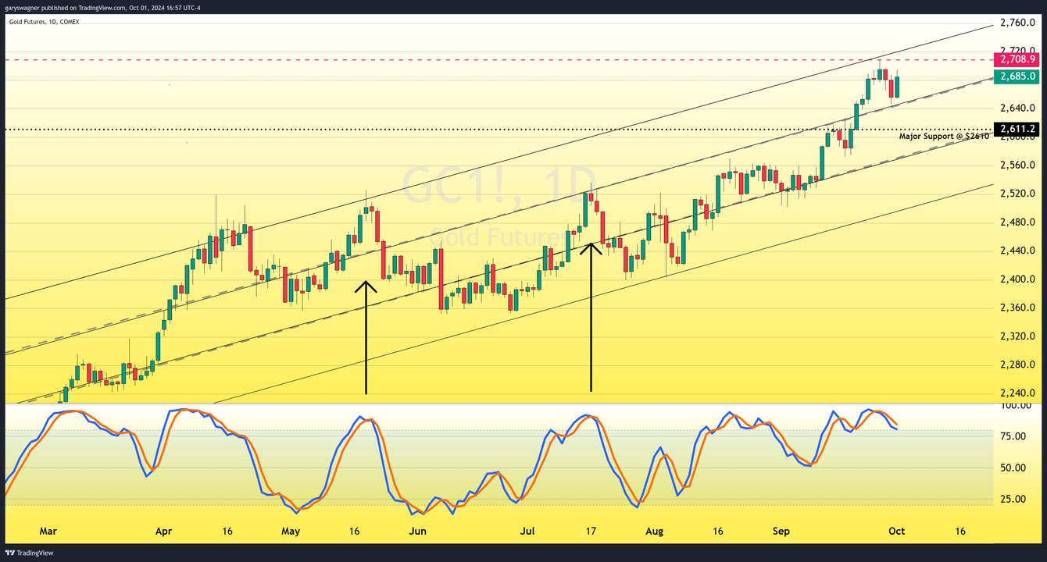This screenshot has width=1047, height=562.
Task: Click the red dashed resistance line near chart top
Action: (469, 58)
